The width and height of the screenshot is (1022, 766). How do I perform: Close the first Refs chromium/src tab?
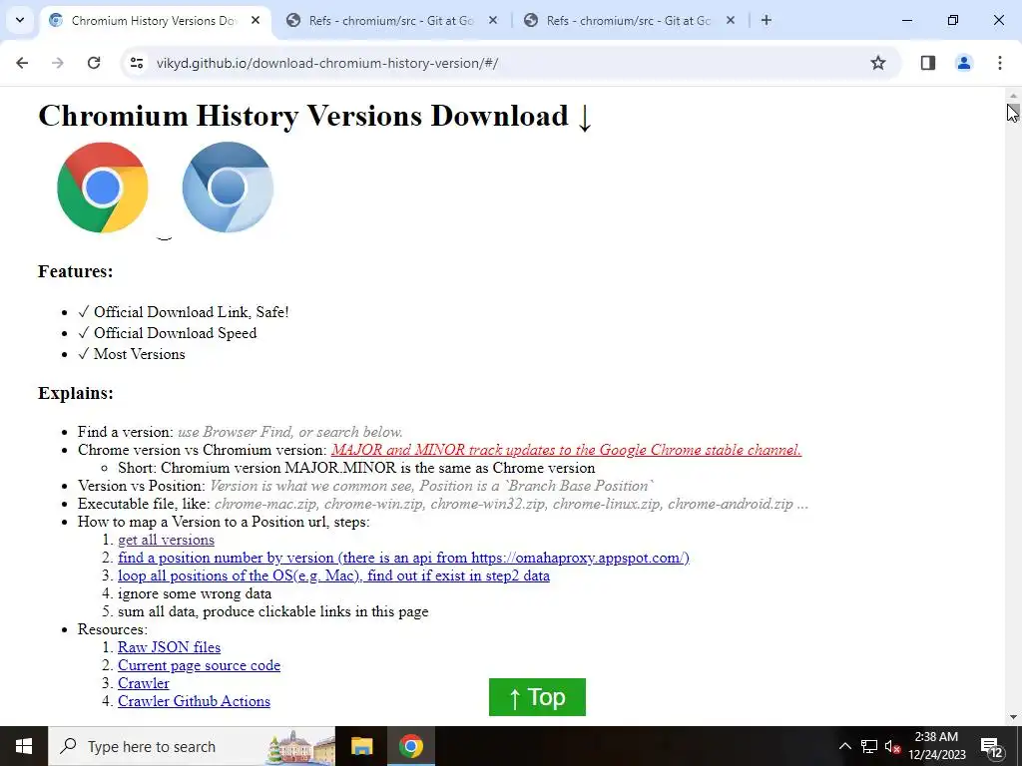(493, 20)
